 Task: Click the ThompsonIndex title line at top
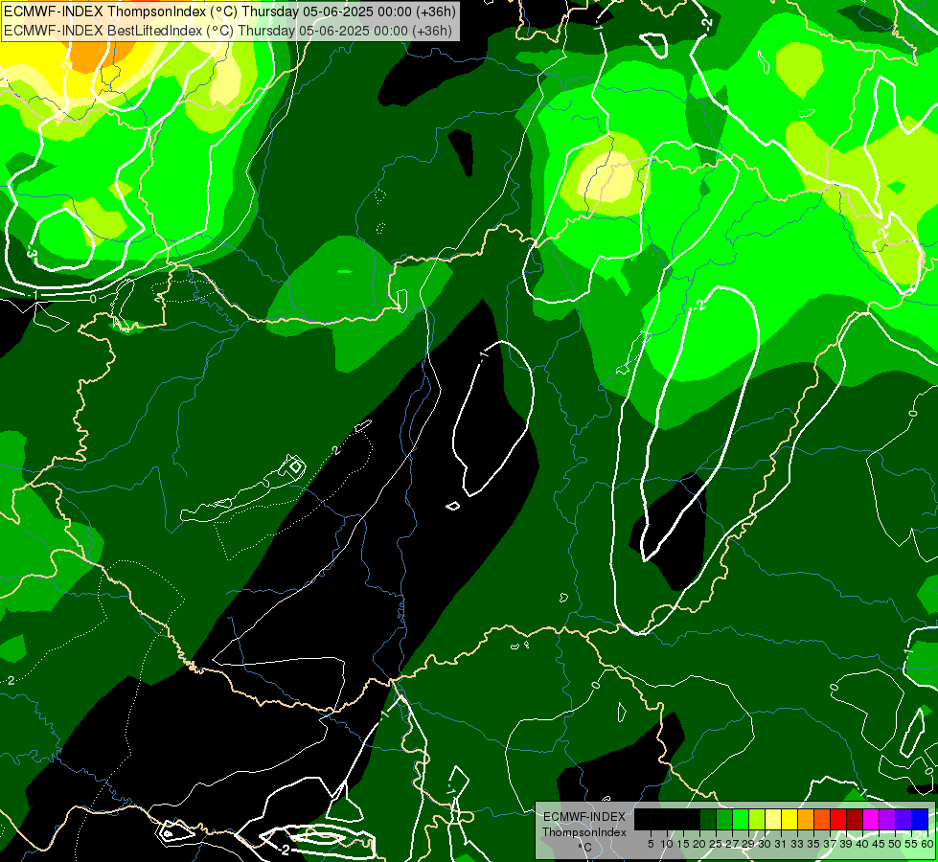coord(230,11)
